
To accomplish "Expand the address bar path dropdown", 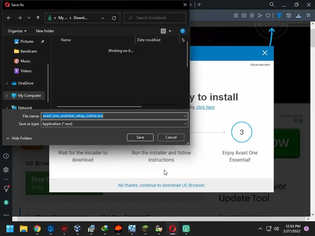I will tap(103, 18).
